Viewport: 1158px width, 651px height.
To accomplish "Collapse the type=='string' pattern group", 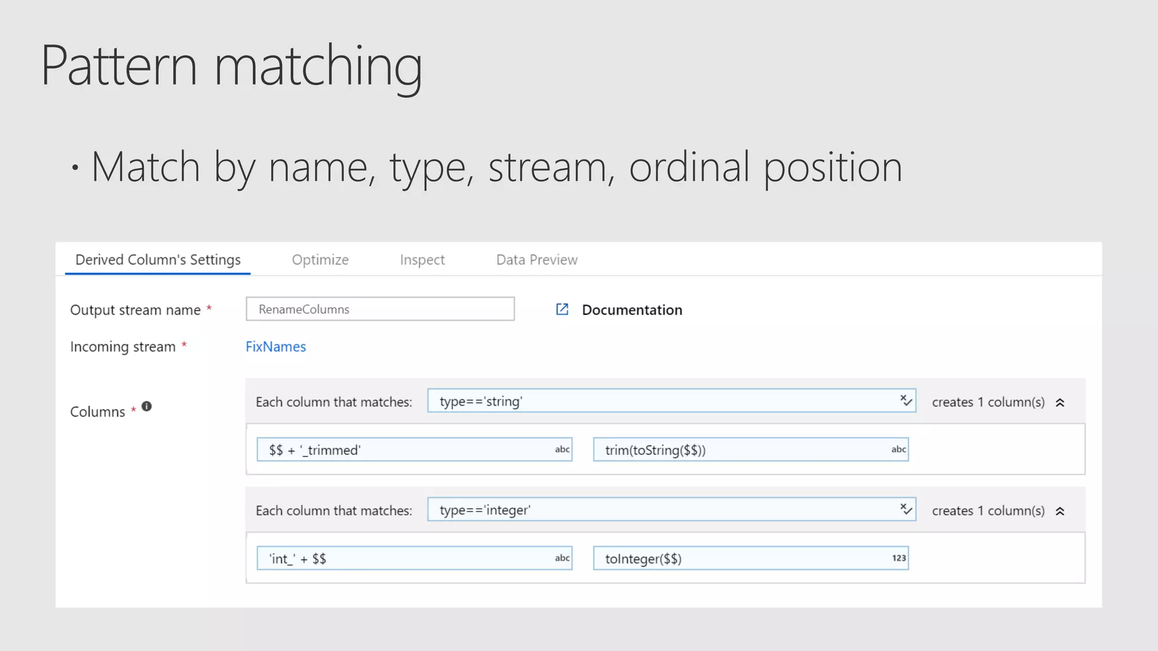I will 1060,402.
